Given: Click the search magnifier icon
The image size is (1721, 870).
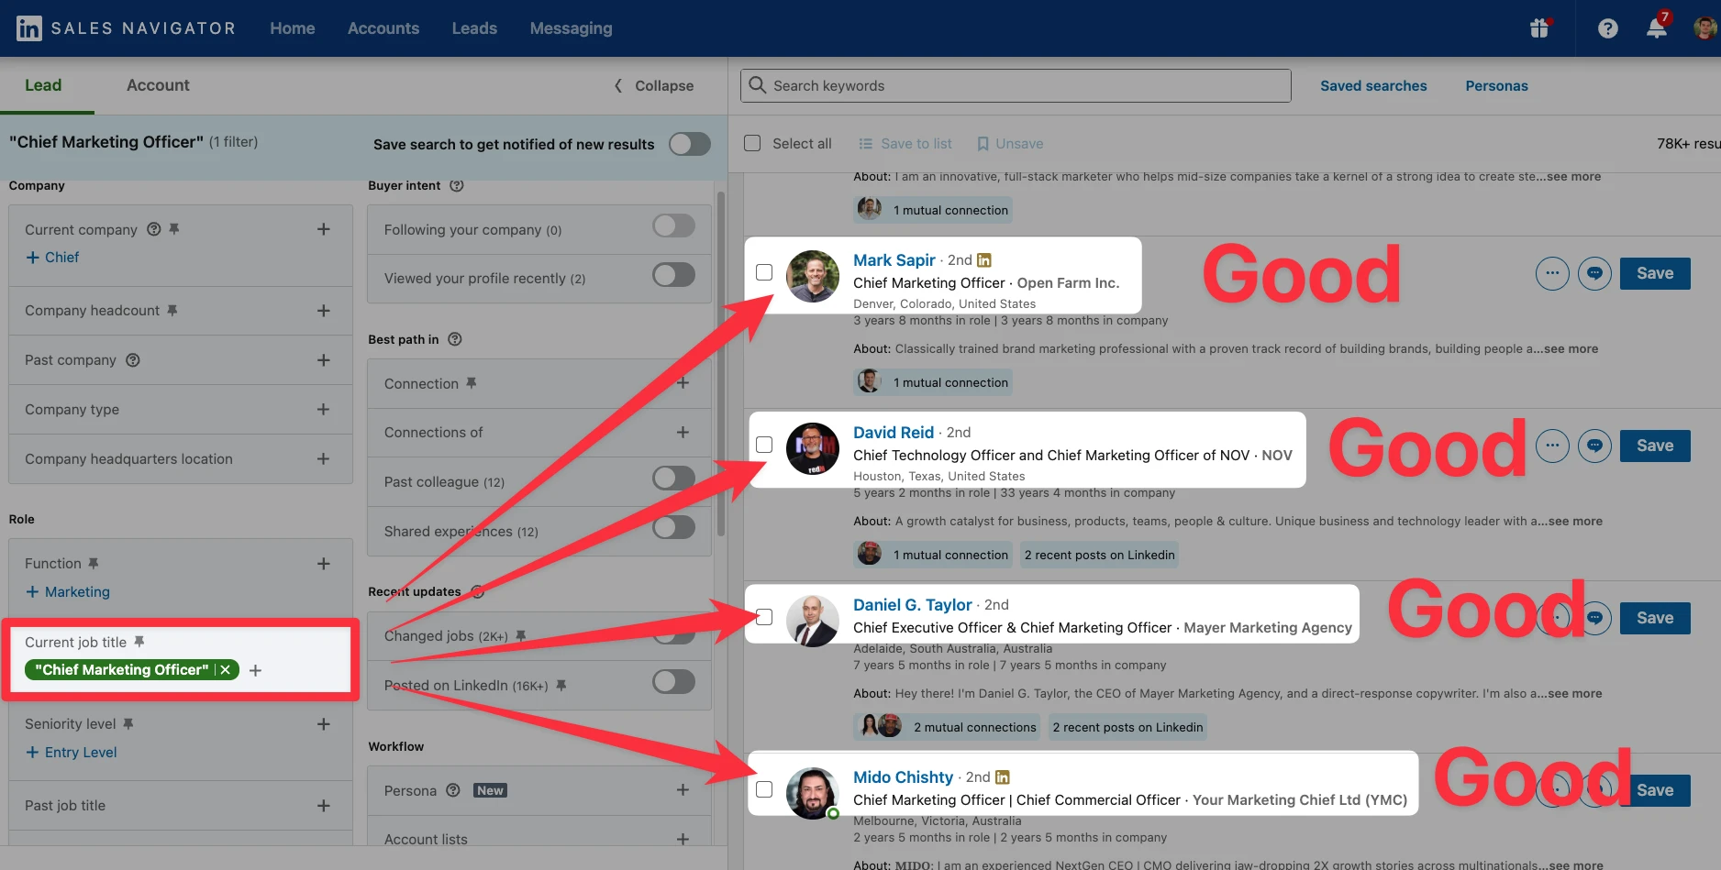Looking at the screenshot, I should (x=757, y=85).
